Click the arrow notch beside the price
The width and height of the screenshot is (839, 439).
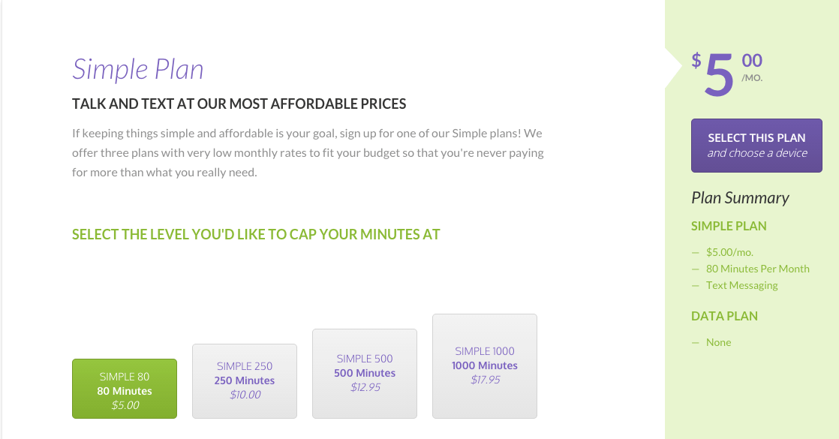[x=672, y=68]
